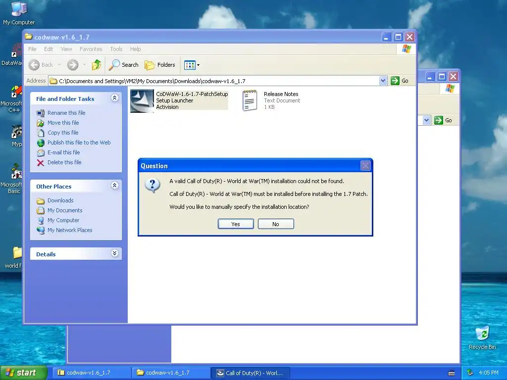Open My Network Places link
Viewport: 507px width, 380px height.
click(70, 230)
